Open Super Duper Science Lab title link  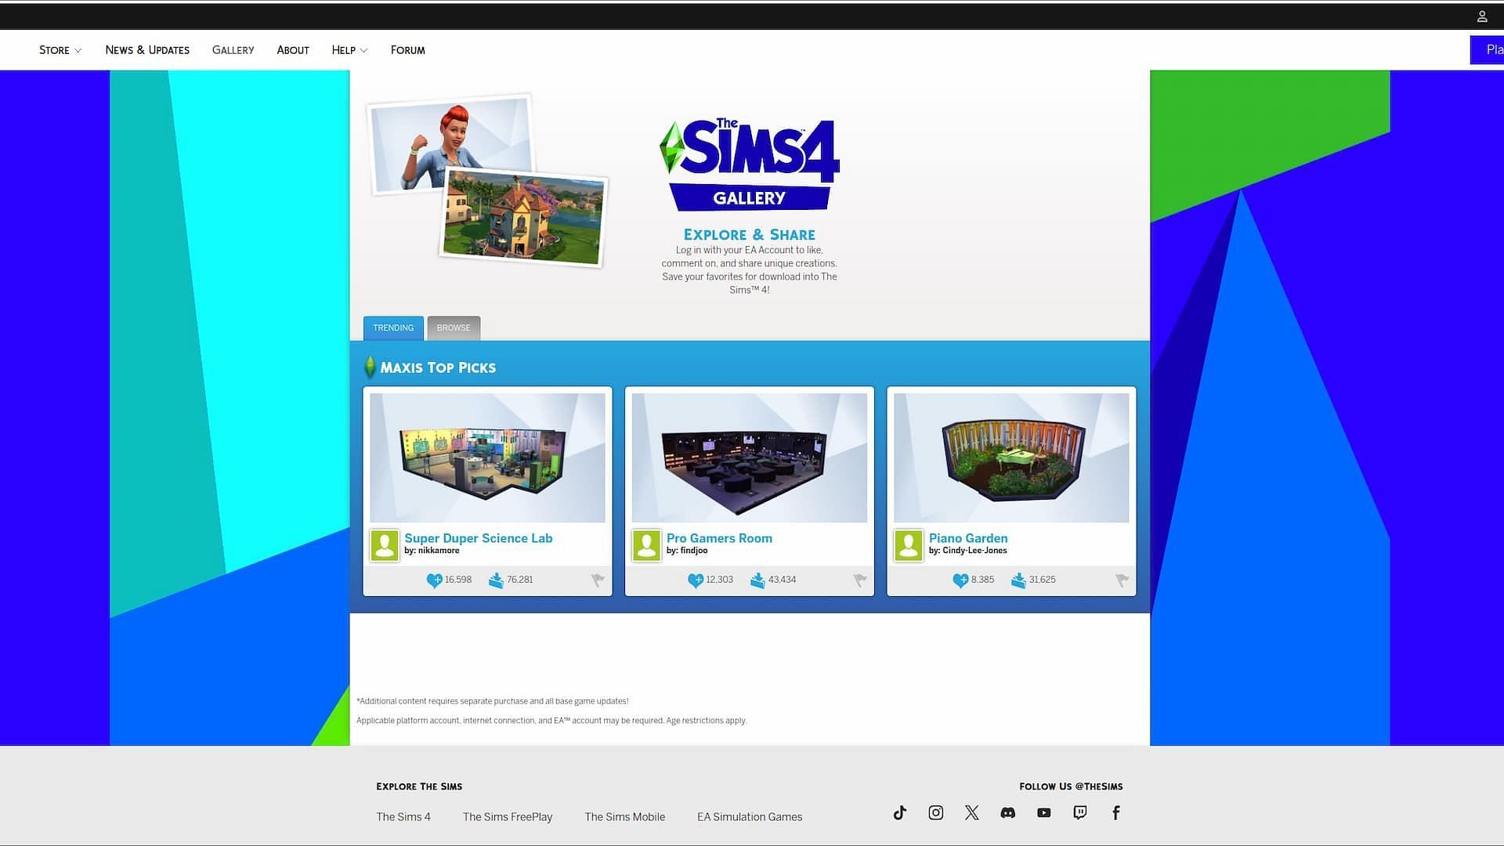click(x=478, y=538)
